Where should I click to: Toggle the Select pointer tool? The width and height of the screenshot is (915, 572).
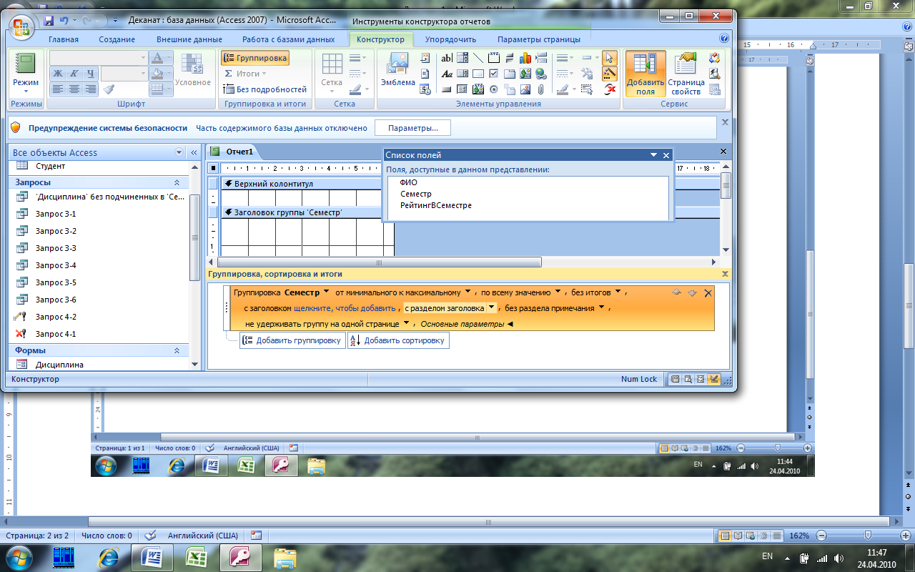tap(610, 58)
